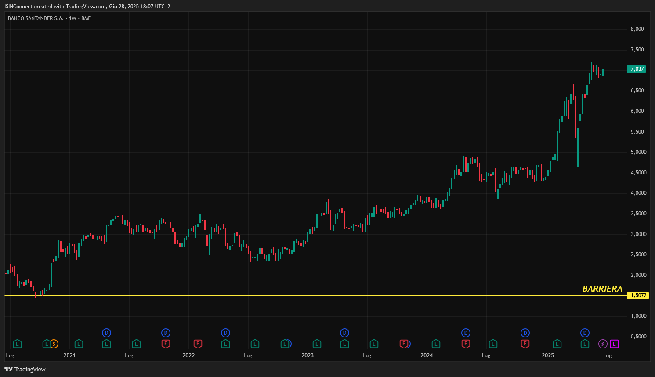This screenshot has width=655, height=377.
Task: Click the 3,5000 price axis label
Action: point(638,214)
